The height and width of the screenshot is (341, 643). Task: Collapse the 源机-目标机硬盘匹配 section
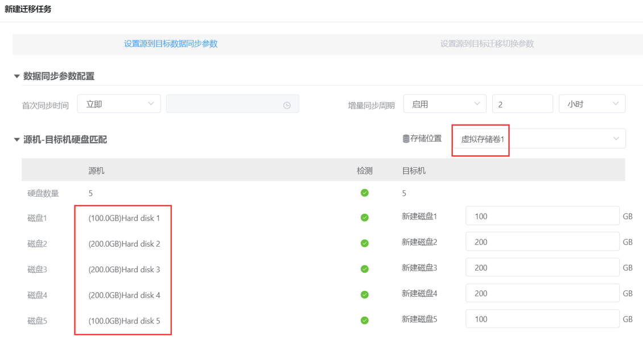pyautogui.click(x=17, y=139)
